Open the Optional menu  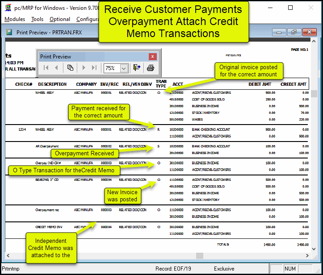point(60,19)
